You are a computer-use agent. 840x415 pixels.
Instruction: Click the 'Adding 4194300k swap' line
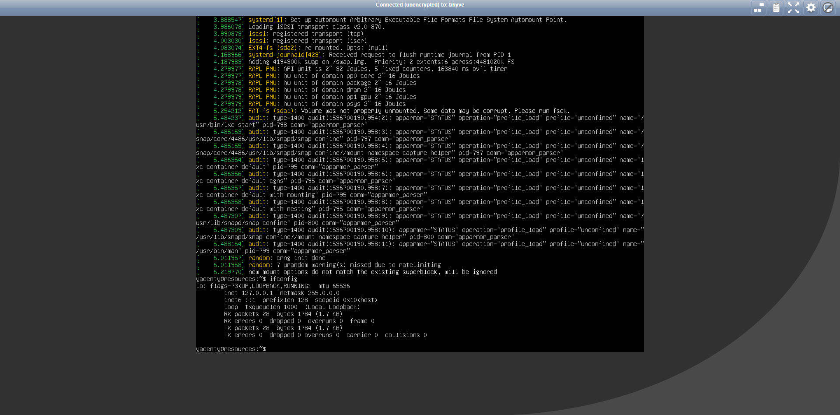click(x=355, y=62)
